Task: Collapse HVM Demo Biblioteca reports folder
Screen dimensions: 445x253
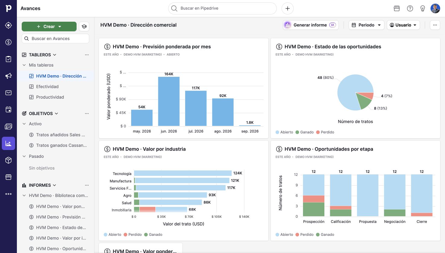Action: coord(24,195)
